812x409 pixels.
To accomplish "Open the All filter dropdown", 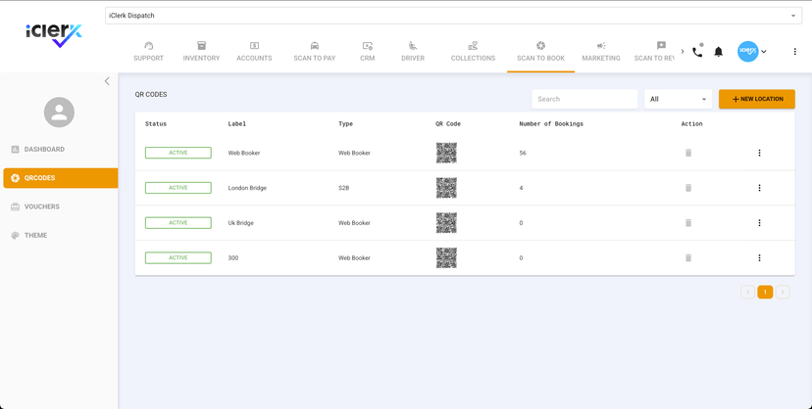I will pyautogui.click(x=678, y=99).
